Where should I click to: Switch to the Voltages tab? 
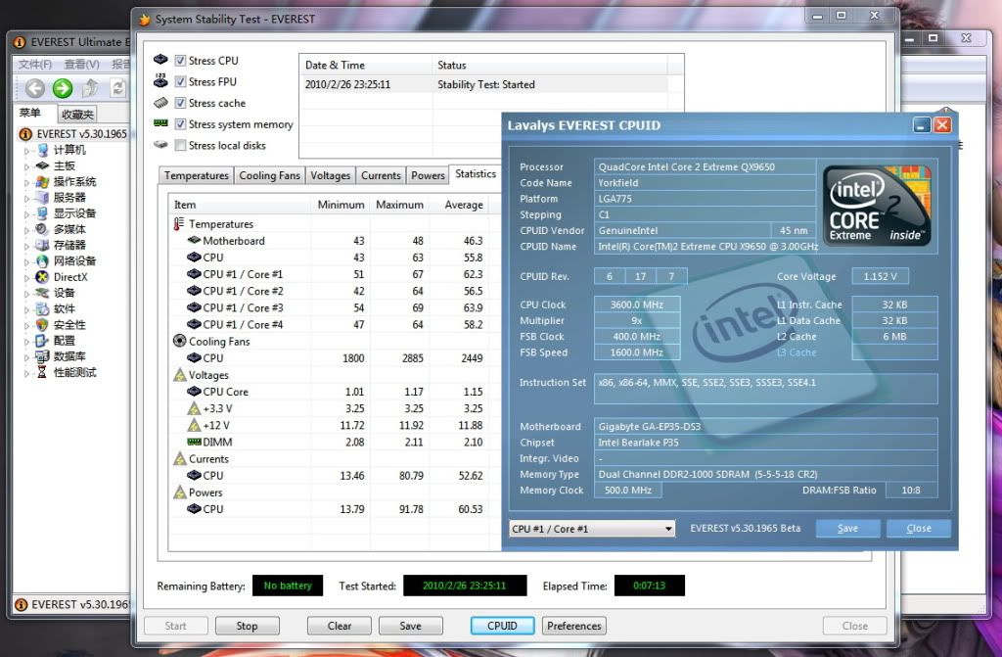pos(330,176)
